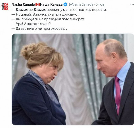This screenshot has width=134, height=128.
Task: Click the line 'Ну давай, Эллочка'
Action: click(45, 15)
